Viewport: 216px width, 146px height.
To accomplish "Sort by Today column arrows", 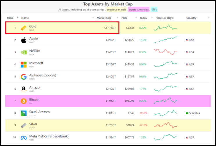I will pos(152,18).
